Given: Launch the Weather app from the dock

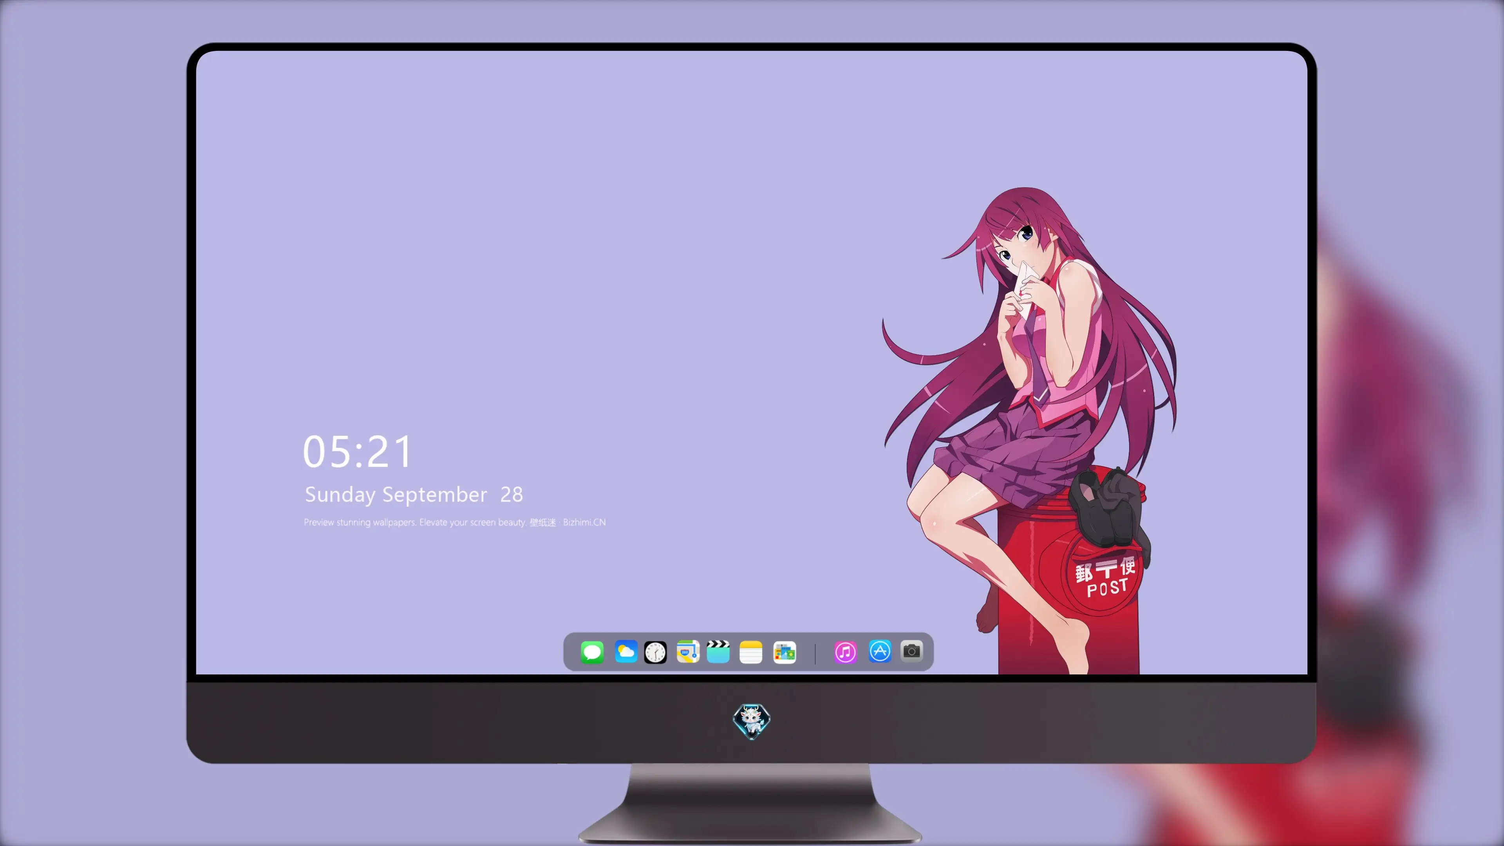Looking at the screenshot, I should [626, 652].
